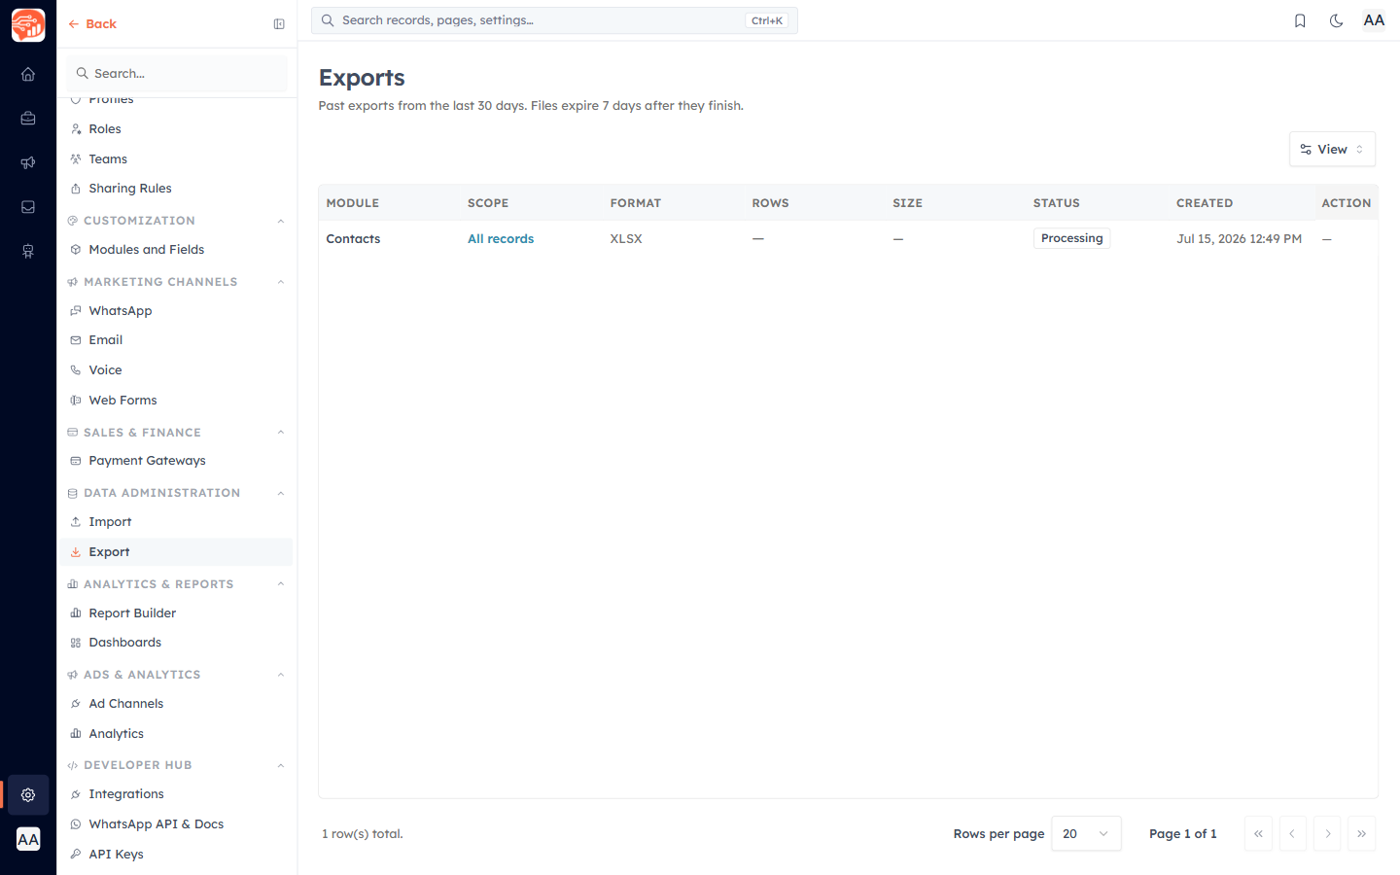1400x875 pixels.
Task: Click the MODULE column header
Action: click(x=353, y=203)
